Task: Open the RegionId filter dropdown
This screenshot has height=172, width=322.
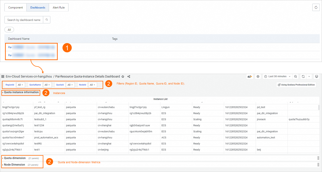Action: [21, 85]
